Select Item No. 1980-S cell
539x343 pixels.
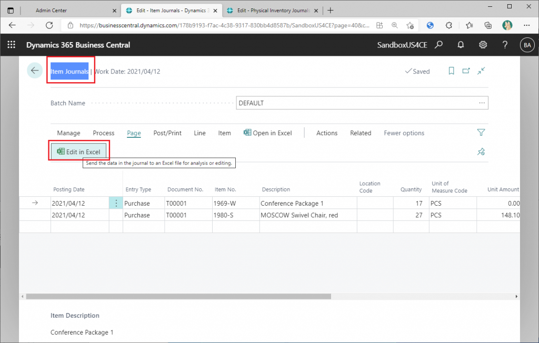coord(236,215)
